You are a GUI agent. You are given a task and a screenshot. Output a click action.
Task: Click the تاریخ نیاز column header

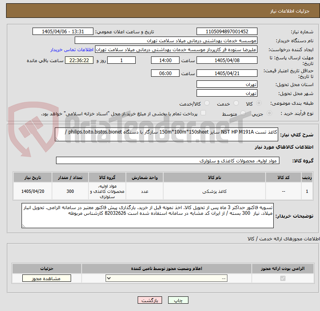pos(32,177)
